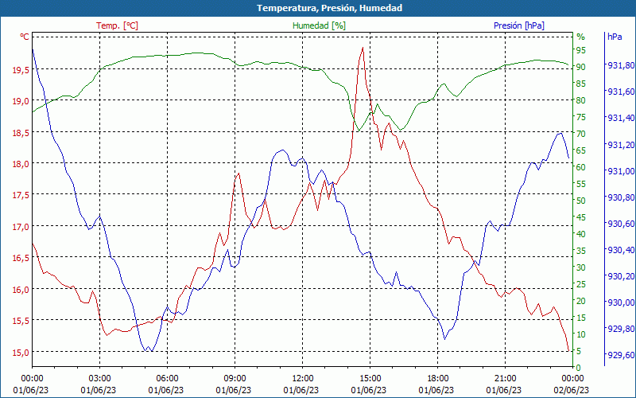Screen dimensions: 636x398
Task: Click the 15,0 temperature axis value
Action: tap(21, 352)
